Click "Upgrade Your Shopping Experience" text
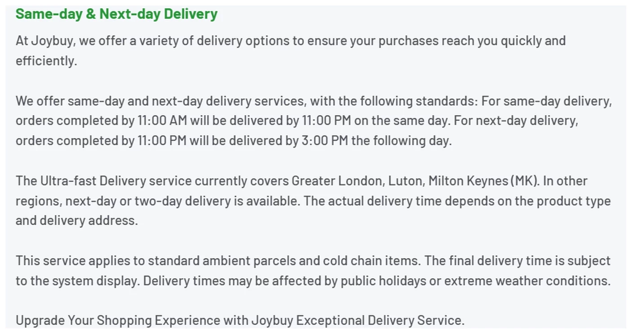629x329 pixels. tap(118, 320)
